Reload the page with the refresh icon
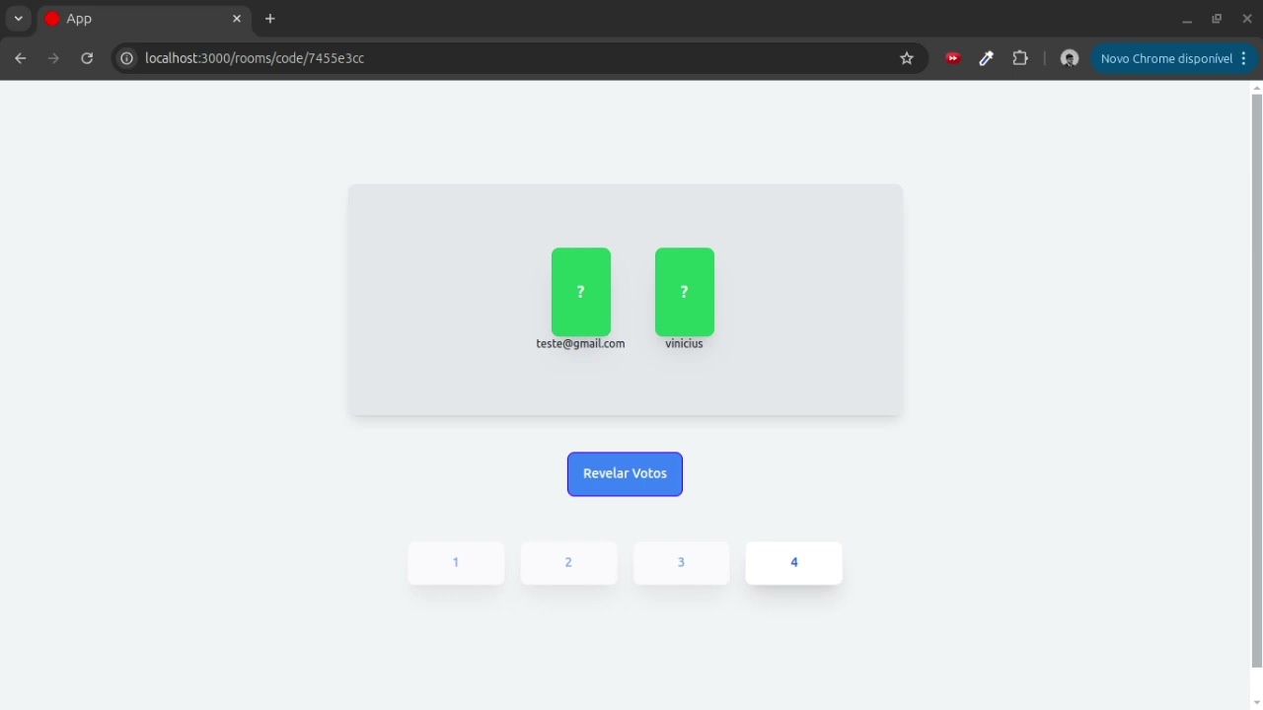The width and height of the screenshot is (1263, 710). (x=87, y=58)
